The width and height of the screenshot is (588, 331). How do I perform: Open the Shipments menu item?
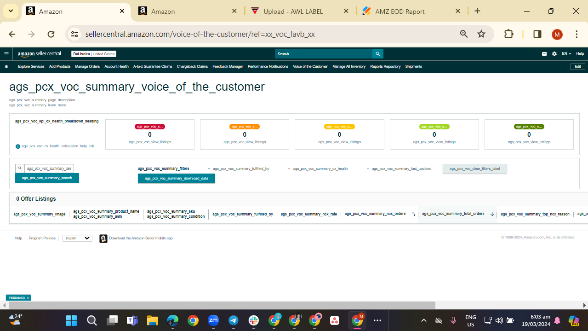[x=413, y=67]
